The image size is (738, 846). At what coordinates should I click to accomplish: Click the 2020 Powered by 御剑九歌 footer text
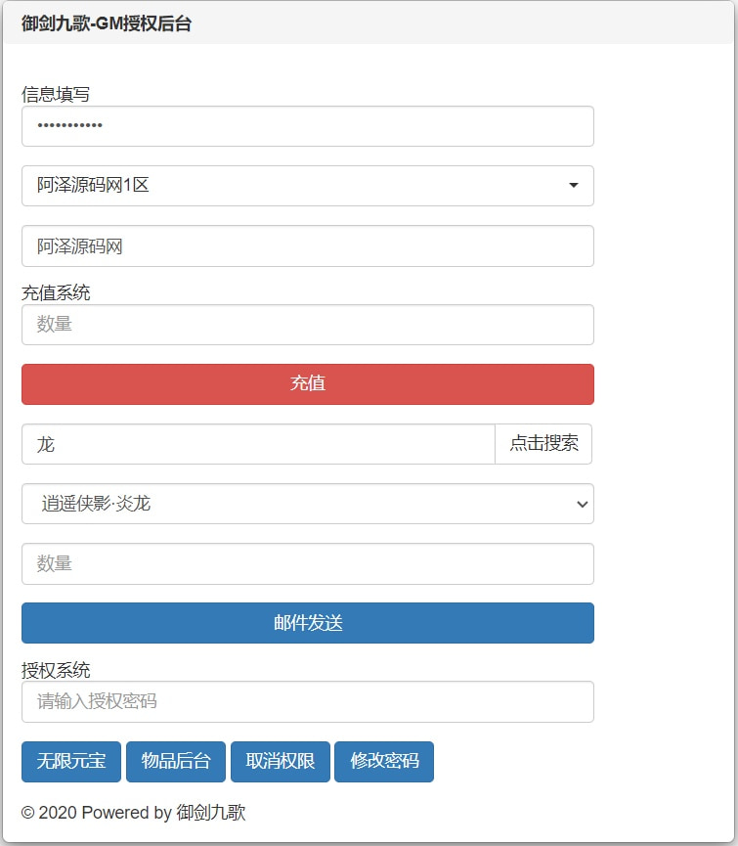(134, 813)
